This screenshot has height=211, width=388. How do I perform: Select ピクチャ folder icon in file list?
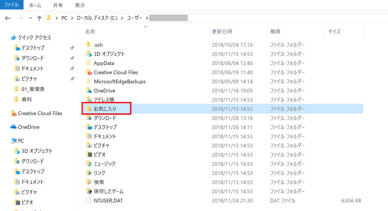tap(89, 145)
